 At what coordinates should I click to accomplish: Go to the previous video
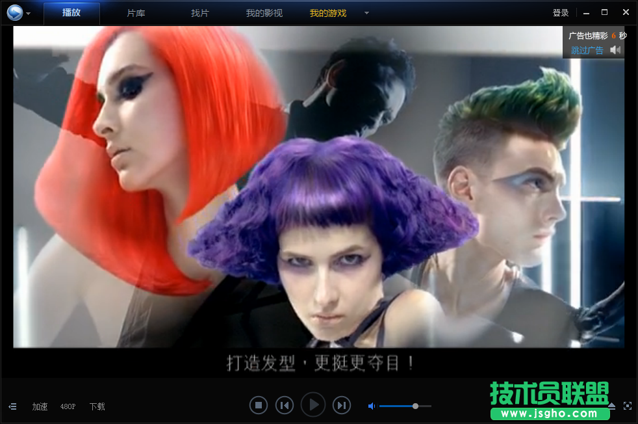coord(285,405)
